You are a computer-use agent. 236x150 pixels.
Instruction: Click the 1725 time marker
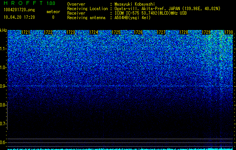click(116, 32)
